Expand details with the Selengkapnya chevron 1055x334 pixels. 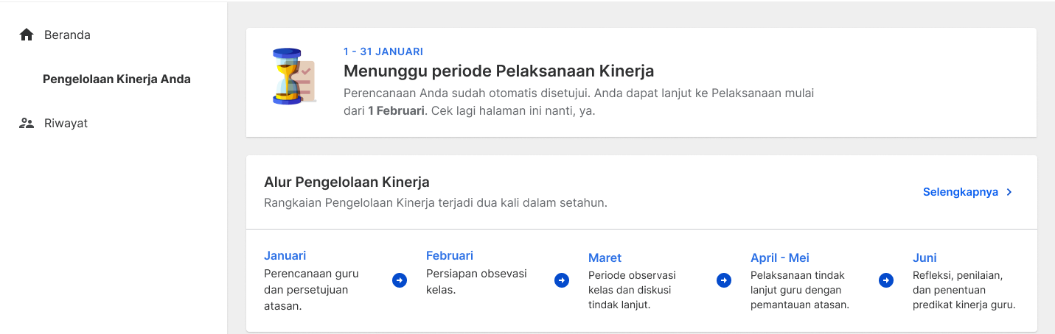point(1009,192)
